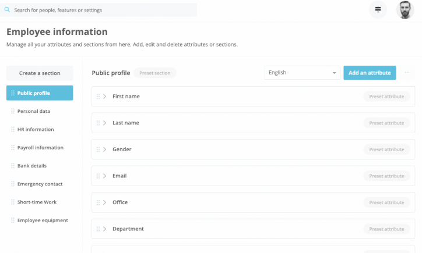Click drag handle beside Bank details section
The height and width of the screenshot is (253, 422).
coord(13,166)
